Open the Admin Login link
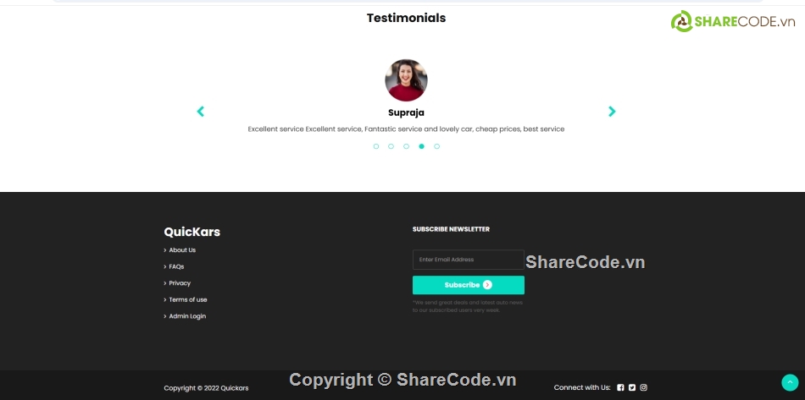The width and height of the screenshot is (805, 400). tap(187, 316)
